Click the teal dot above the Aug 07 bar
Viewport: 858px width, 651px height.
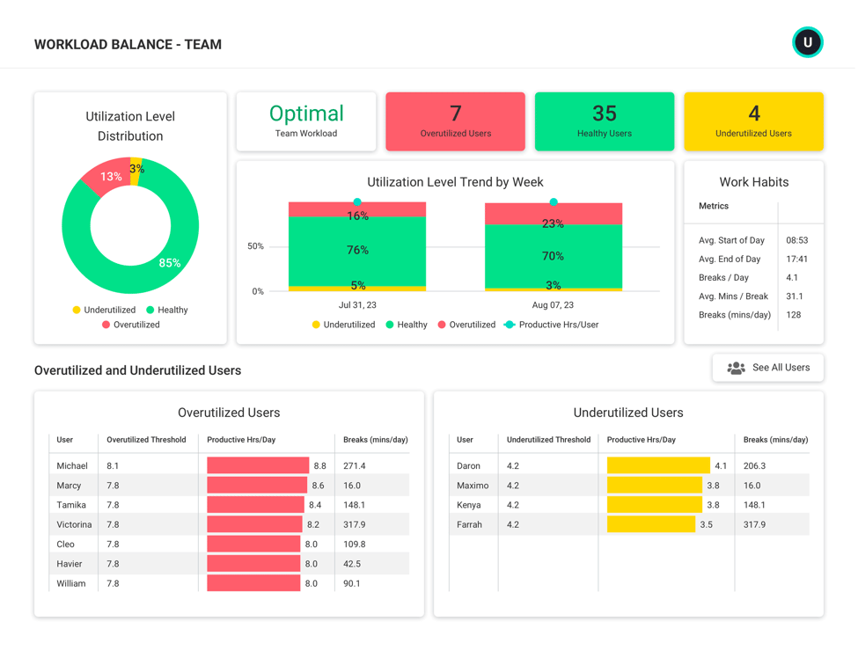coord(553,201)
